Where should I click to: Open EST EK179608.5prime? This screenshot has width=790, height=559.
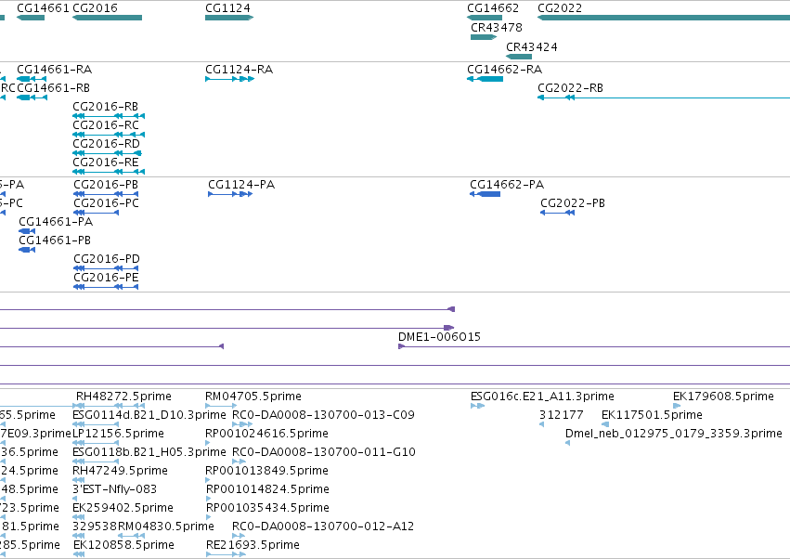pyautogui.click(x=723, y=396)
